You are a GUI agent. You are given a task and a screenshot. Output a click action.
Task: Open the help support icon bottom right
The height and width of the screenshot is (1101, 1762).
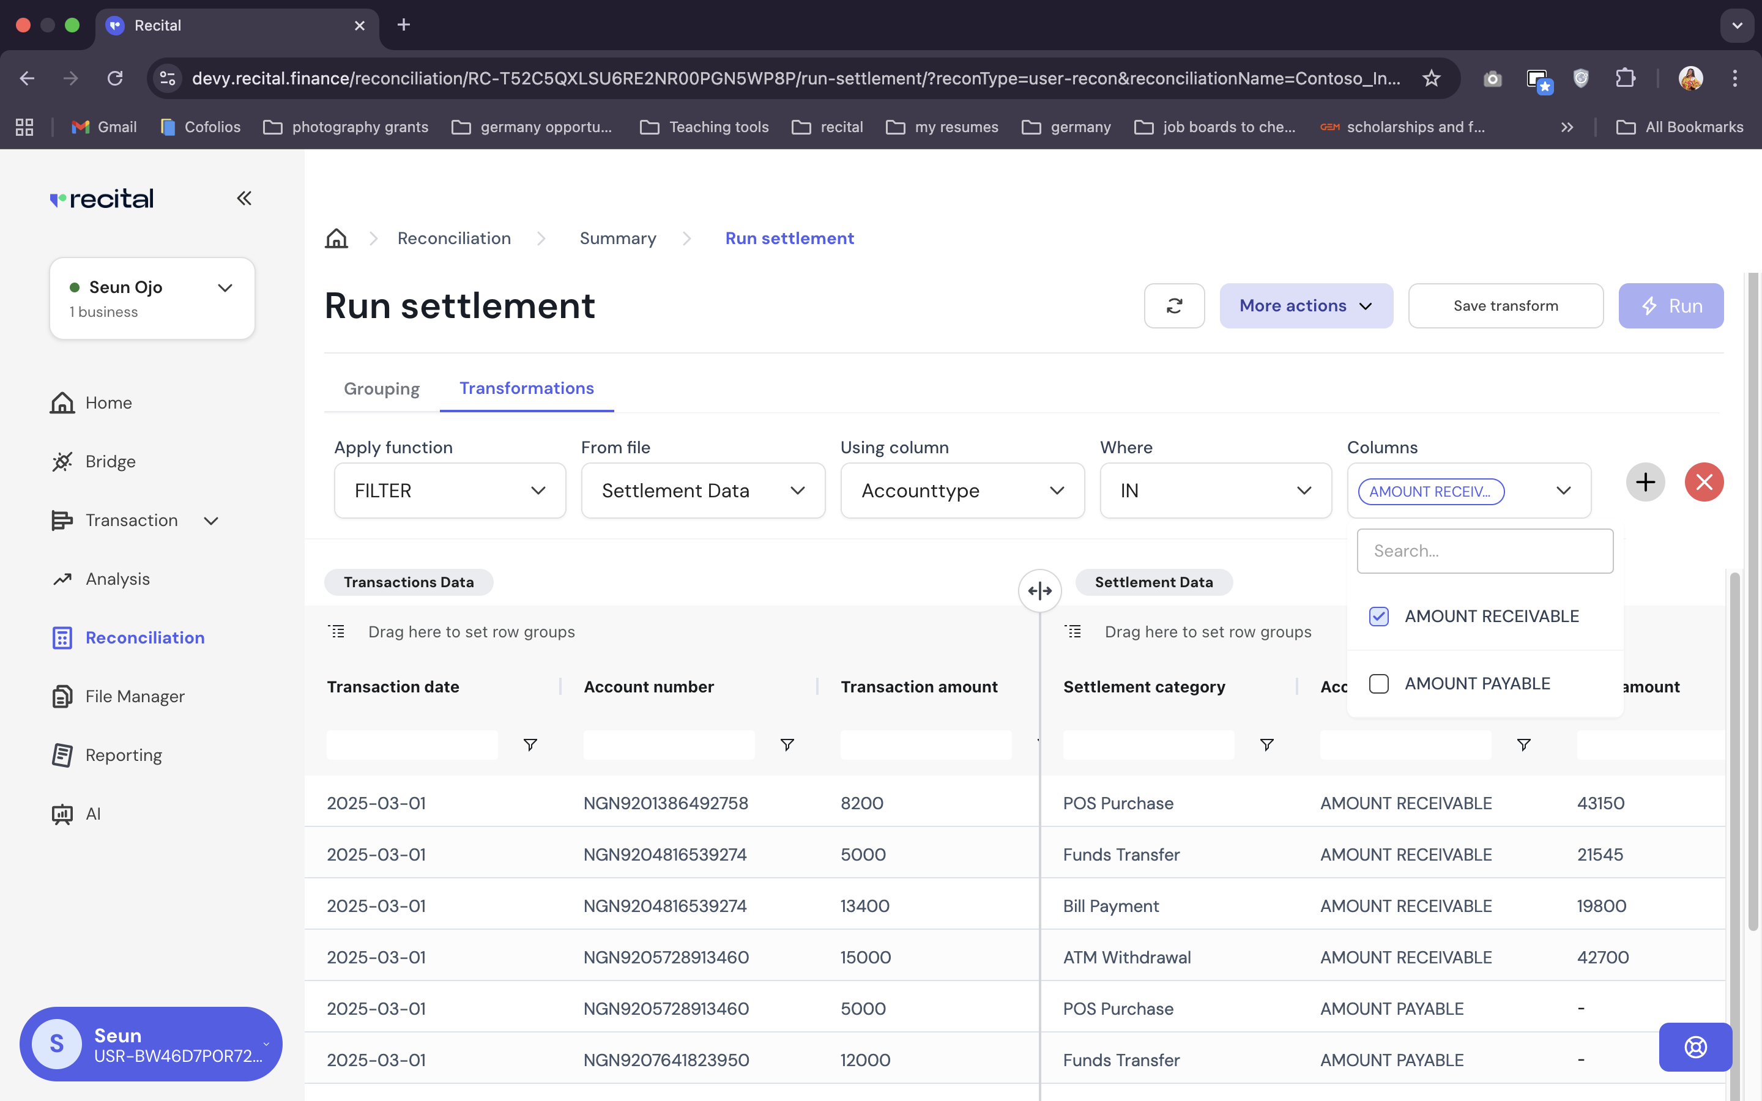1695,1047
